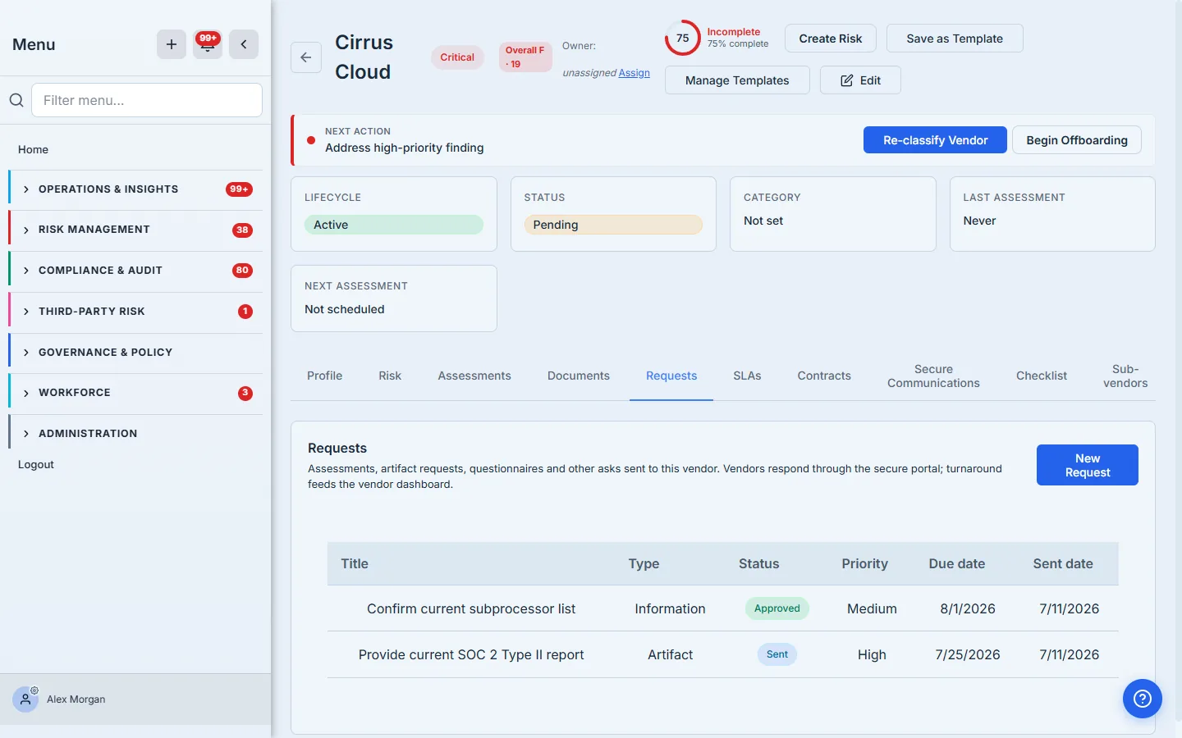Click the Information type cell
Screen dimensions: 1182x738
coord(671,608)
